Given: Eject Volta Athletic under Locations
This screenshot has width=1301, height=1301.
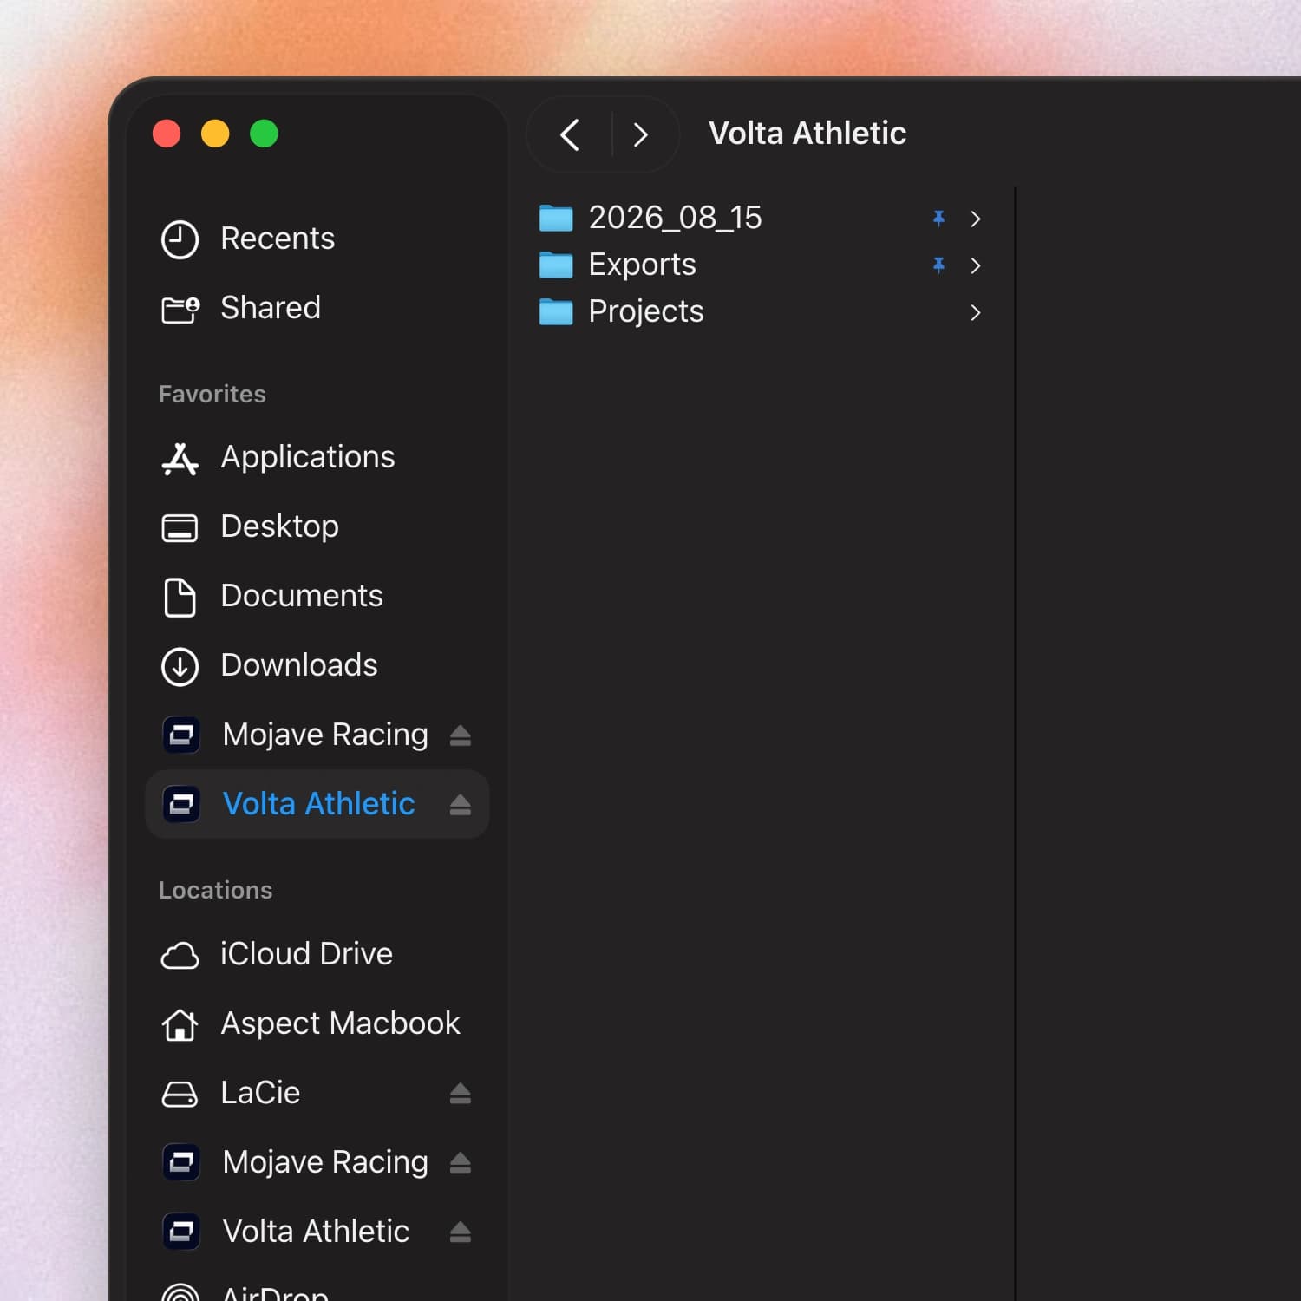Looking at the screenshot, I should (x=460, y=1232).
